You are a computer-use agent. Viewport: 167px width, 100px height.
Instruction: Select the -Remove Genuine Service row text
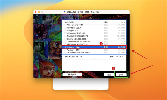tap(78, 42)
